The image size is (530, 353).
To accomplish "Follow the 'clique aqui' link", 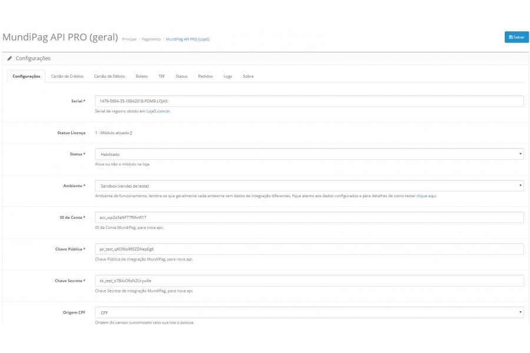I will tap(426, 196).
